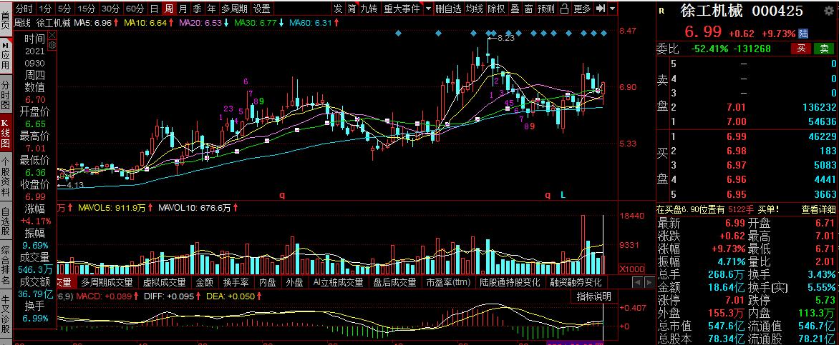Switch chart period to 月 (monthly)

tap(183, 9)
